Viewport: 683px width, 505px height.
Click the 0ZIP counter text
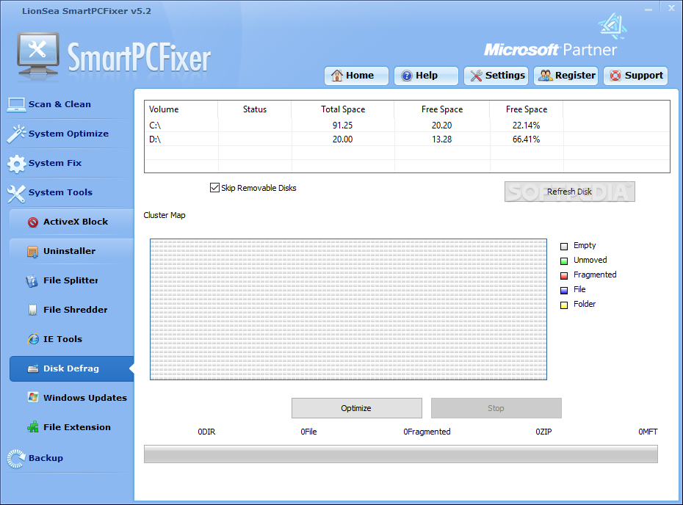tap(543, 432)
